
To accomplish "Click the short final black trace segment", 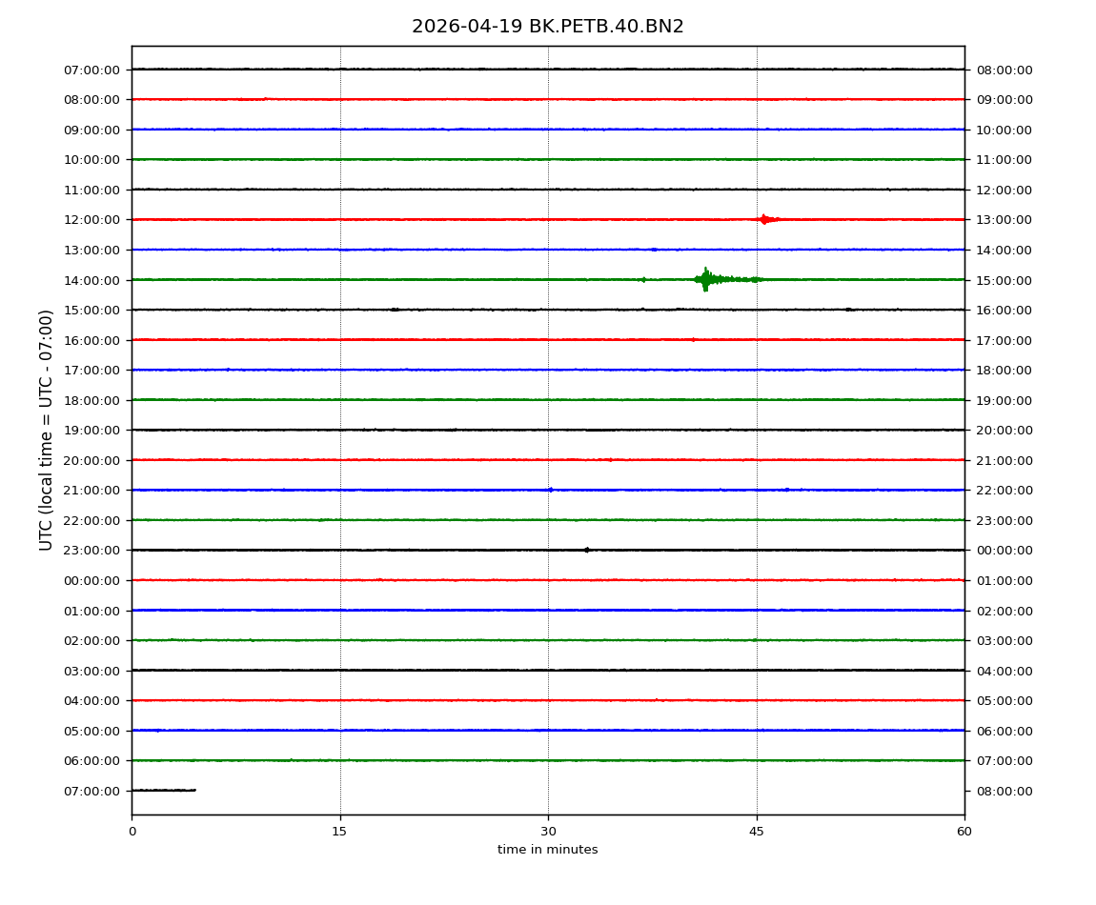I will coord(163,790).
